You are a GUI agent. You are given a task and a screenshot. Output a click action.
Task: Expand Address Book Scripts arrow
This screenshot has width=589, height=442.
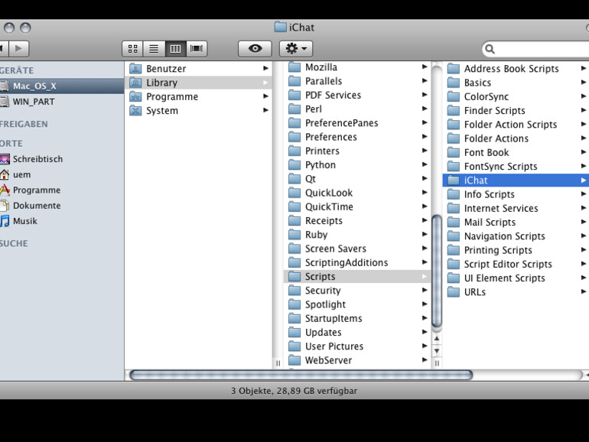(x=584, y=68)
